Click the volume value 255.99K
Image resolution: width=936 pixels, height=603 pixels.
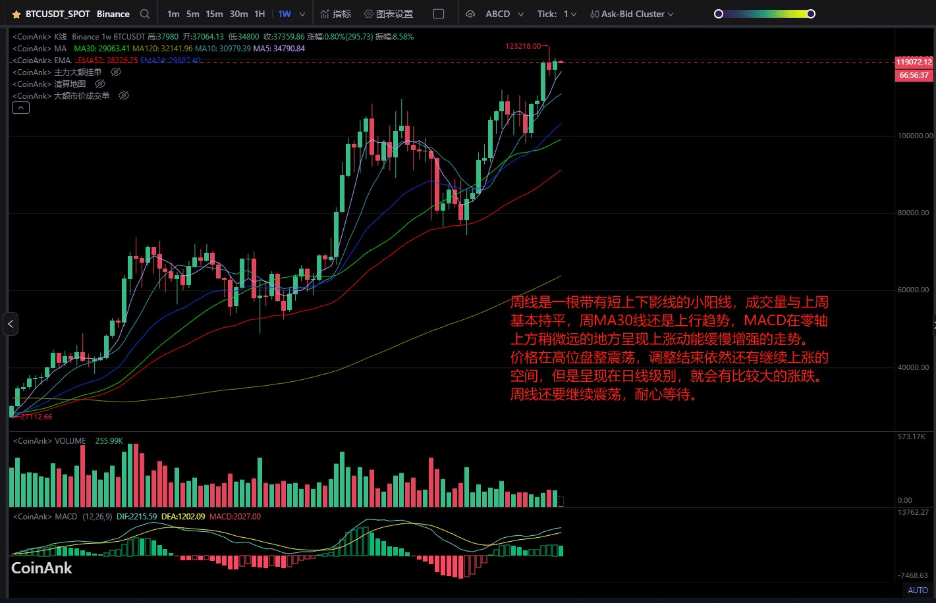(x=109, y=440)
